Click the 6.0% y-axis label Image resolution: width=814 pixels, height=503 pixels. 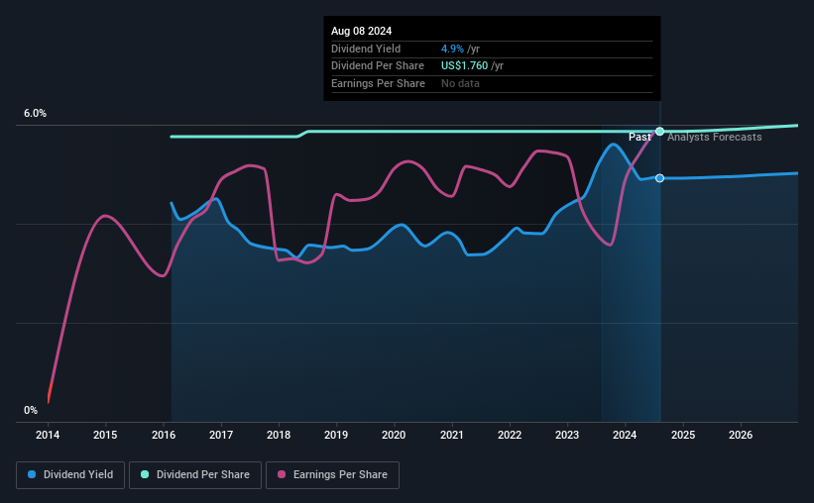click(x=36, y=114)
